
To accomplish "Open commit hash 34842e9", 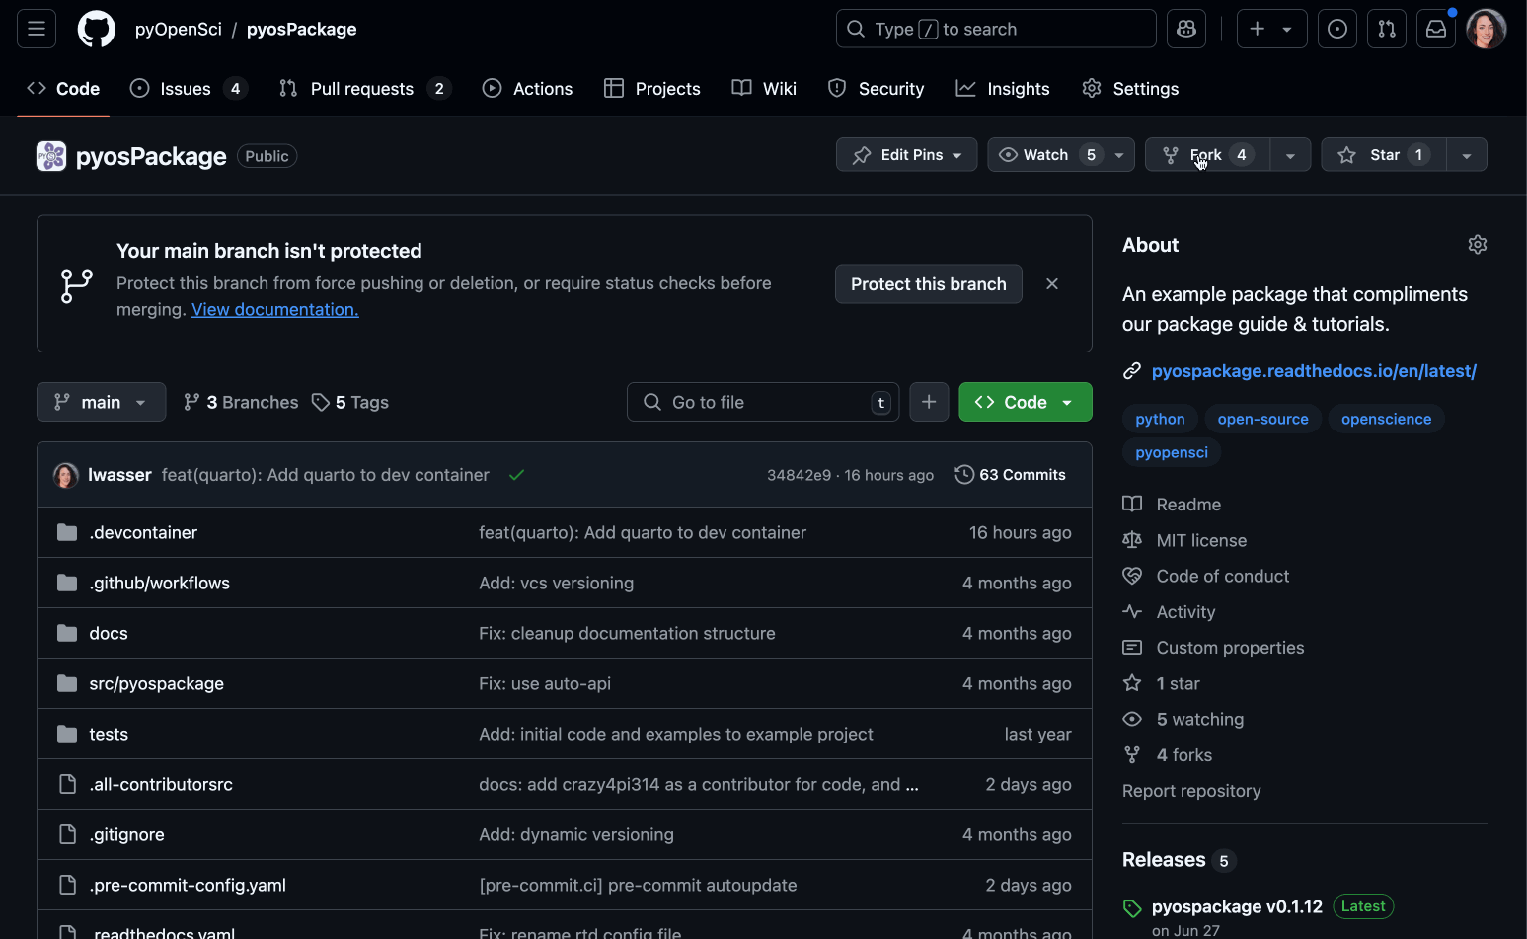I will pyautogui.click(x=800, y=475).
